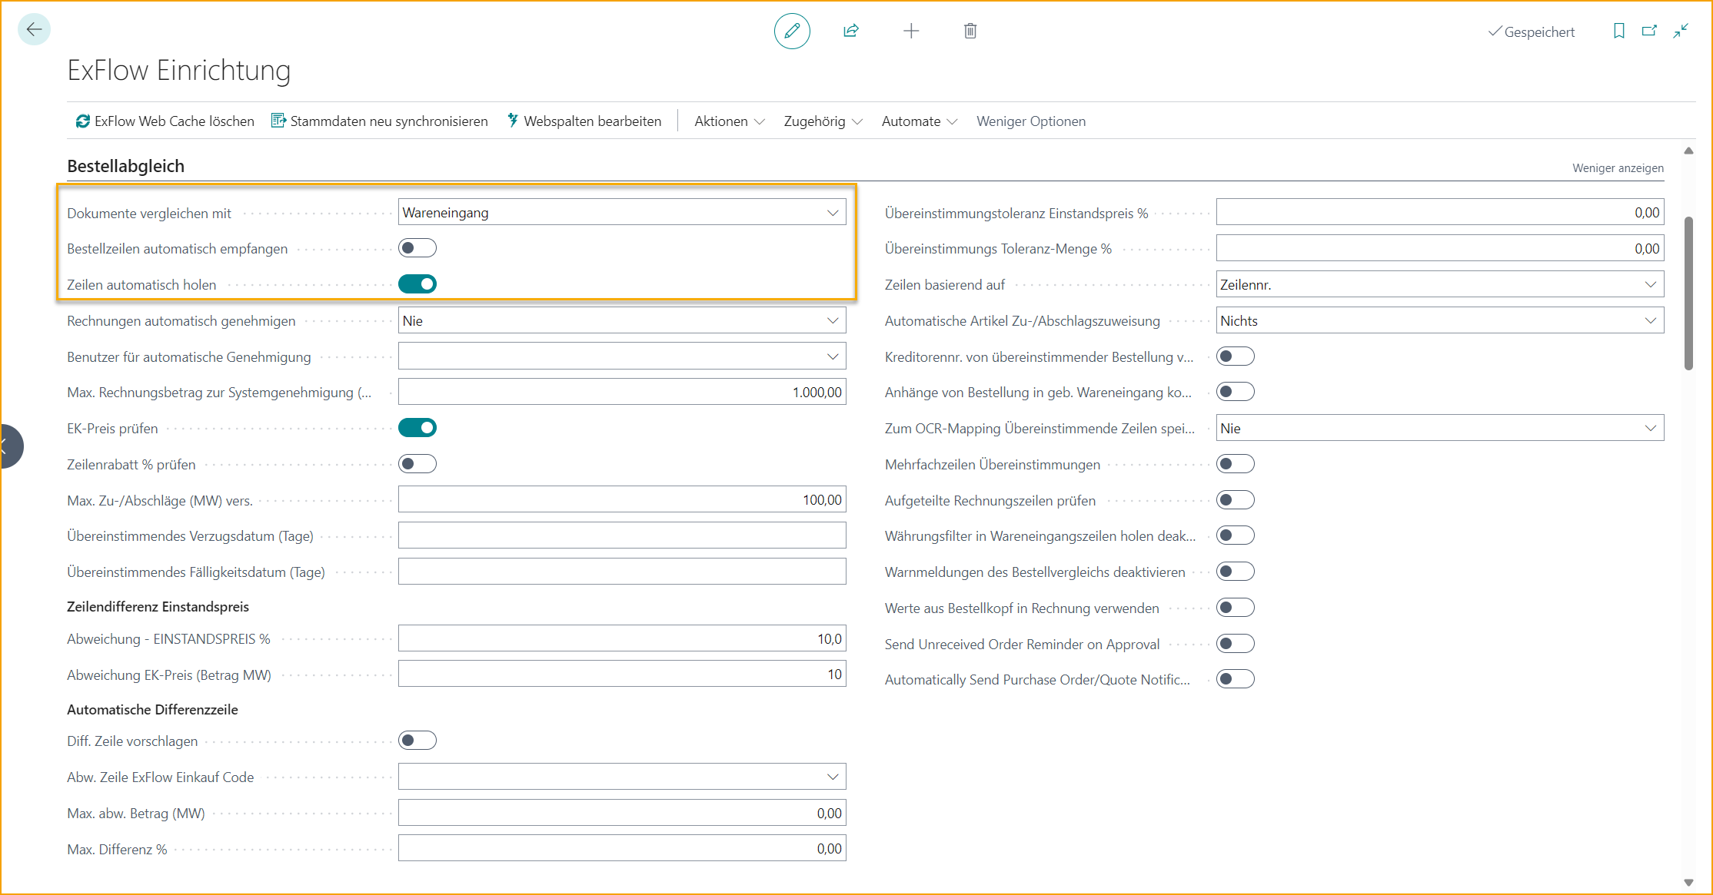
Task: Click Weniger anzeigen link
Action: (x=1618, y=167)
